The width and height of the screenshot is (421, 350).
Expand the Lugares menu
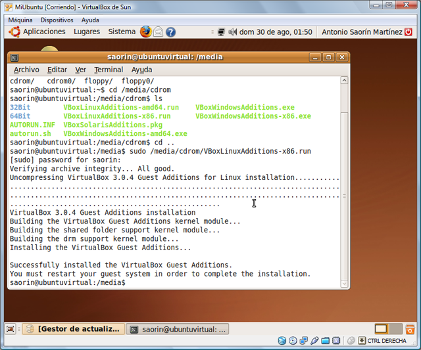coord(87,32)
